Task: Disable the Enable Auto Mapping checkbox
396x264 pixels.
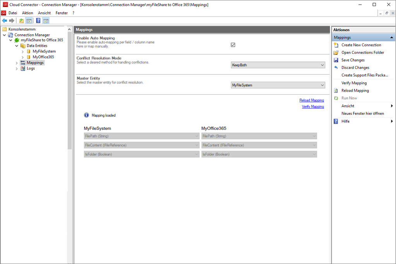Action: pos(233,45)
